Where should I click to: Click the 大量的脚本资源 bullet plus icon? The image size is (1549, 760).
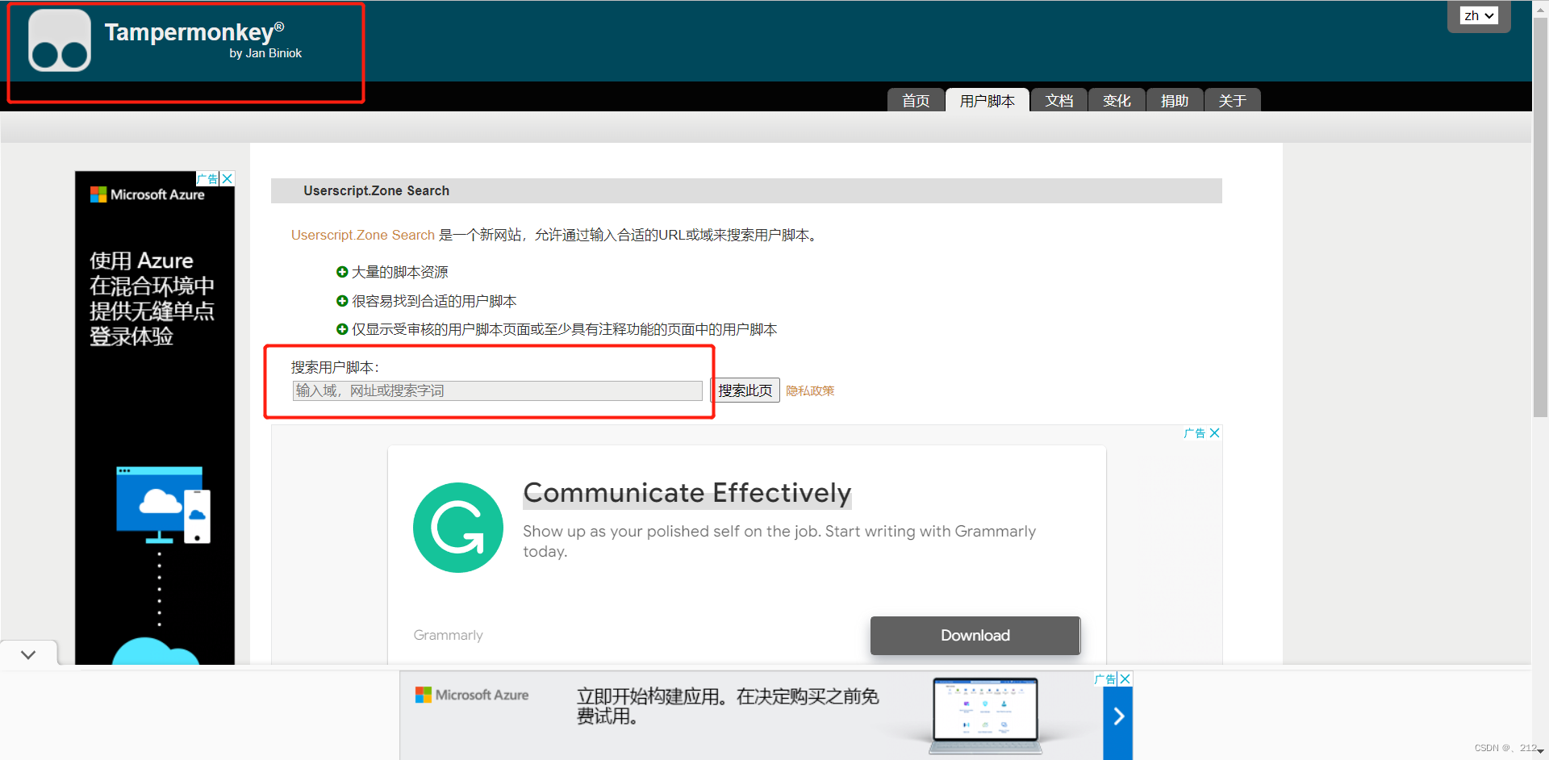pos(342,272)
